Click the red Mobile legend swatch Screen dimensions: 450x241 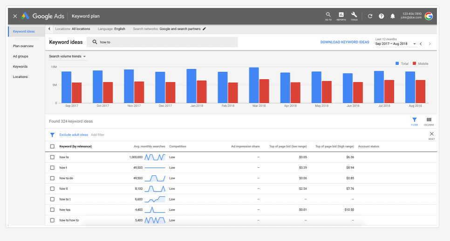pyautogui.click(x=415, y=63)
